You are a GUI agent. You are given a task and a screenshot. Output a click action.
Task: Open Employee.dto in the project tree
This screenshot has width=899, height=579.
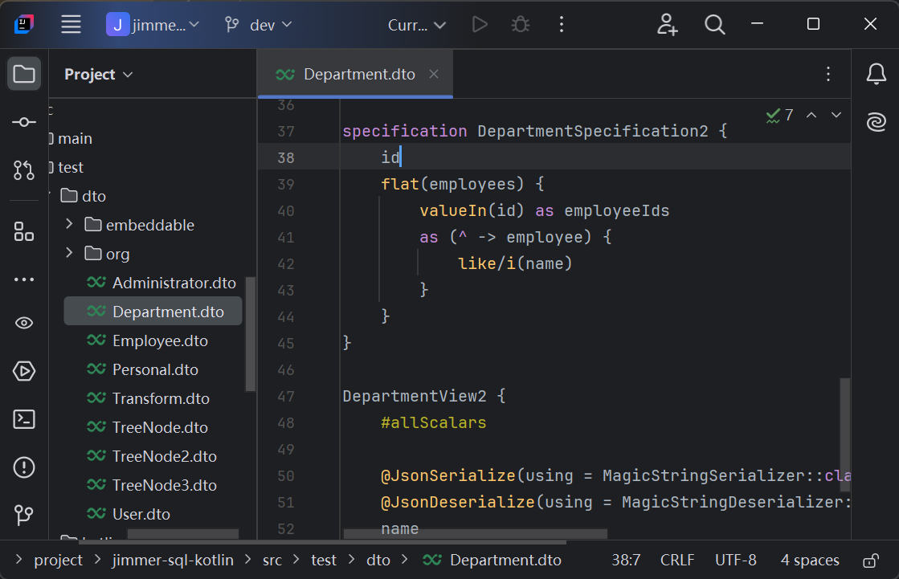(160, 340)
